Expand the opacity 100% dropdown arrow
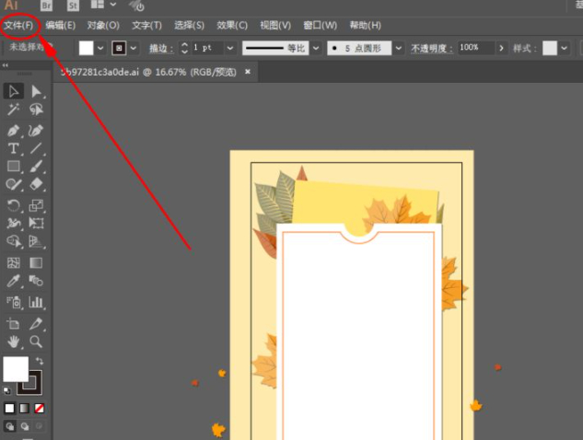 coord(502,47)
